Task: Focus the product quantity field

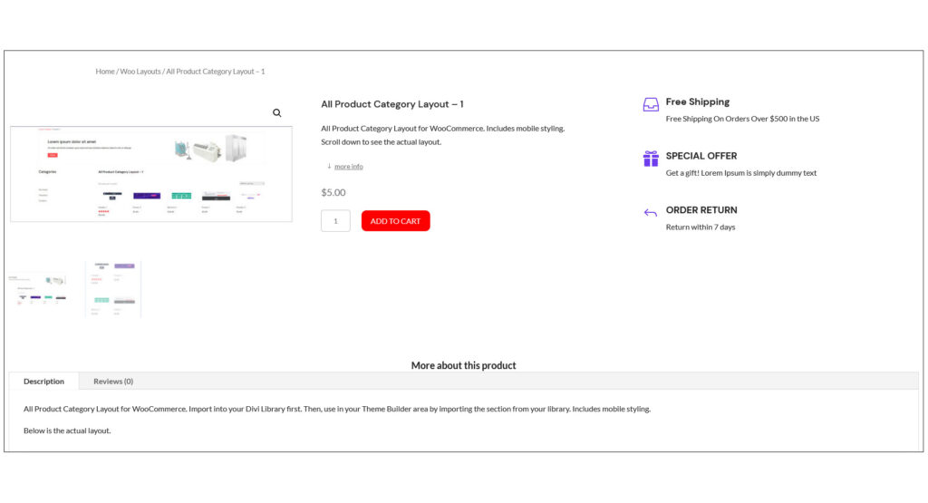Action: [335, 221]
